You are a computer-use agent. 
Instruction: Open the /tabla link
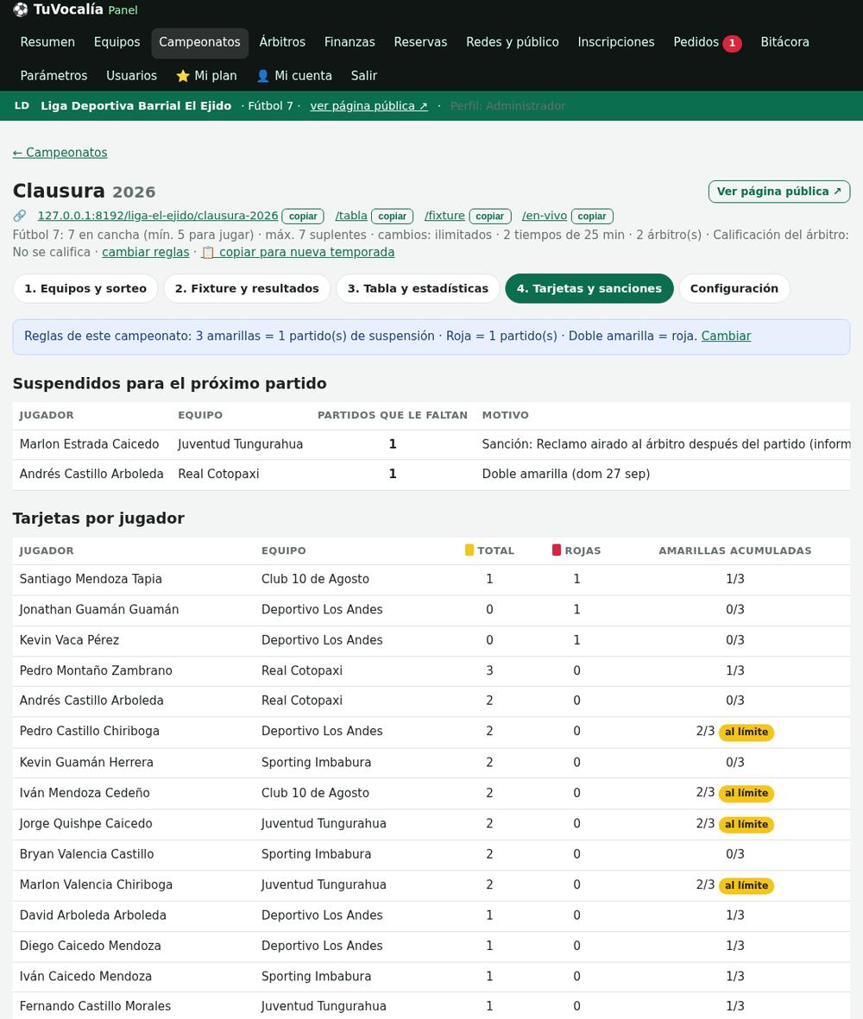(351, 216)
